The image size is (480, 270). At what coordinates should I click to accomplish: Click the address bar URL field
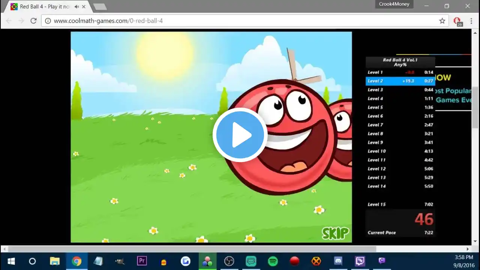240,21
